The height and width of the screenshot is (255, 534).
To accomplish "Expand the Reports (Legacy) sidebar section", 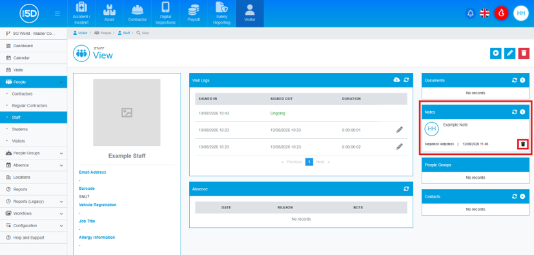I will click(x=34, y=201).
